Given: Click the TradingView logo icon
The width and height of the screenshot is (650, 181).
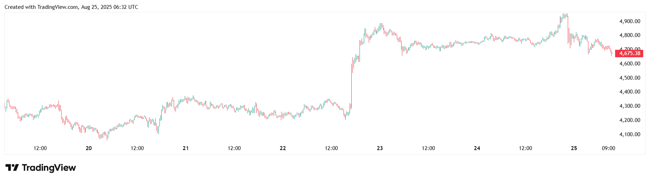Looking at the screenshot, I should pyautogui.click(x=12, y=167).
